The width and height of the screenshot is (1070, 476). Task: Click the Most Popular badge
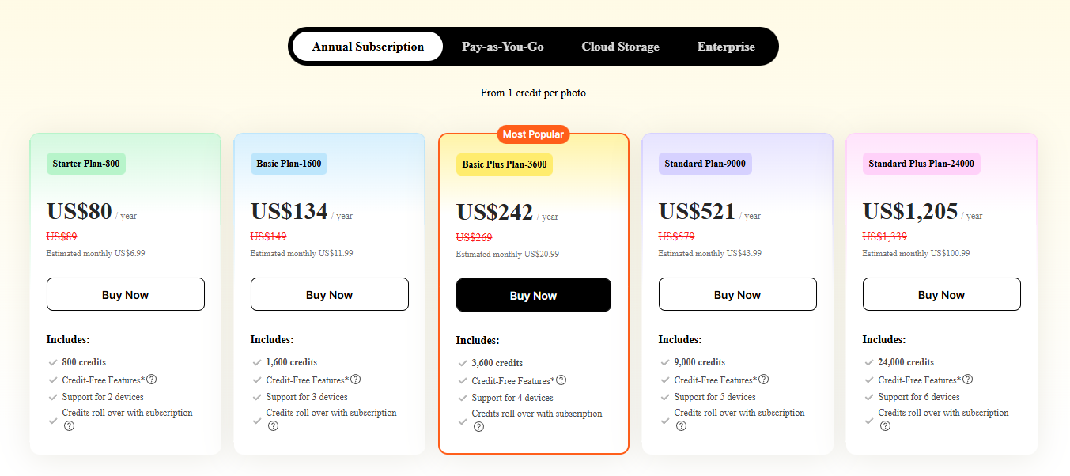pyautogui.click(x=533, y=134)
